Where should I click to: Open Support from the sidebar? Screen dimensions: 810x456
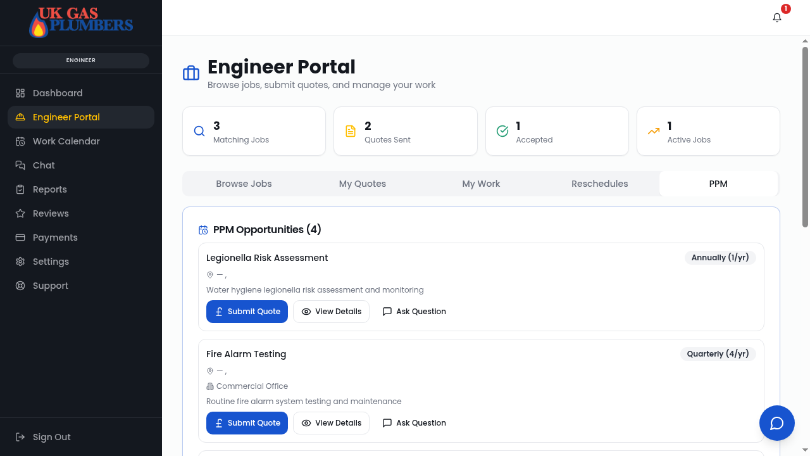point(81,286)
